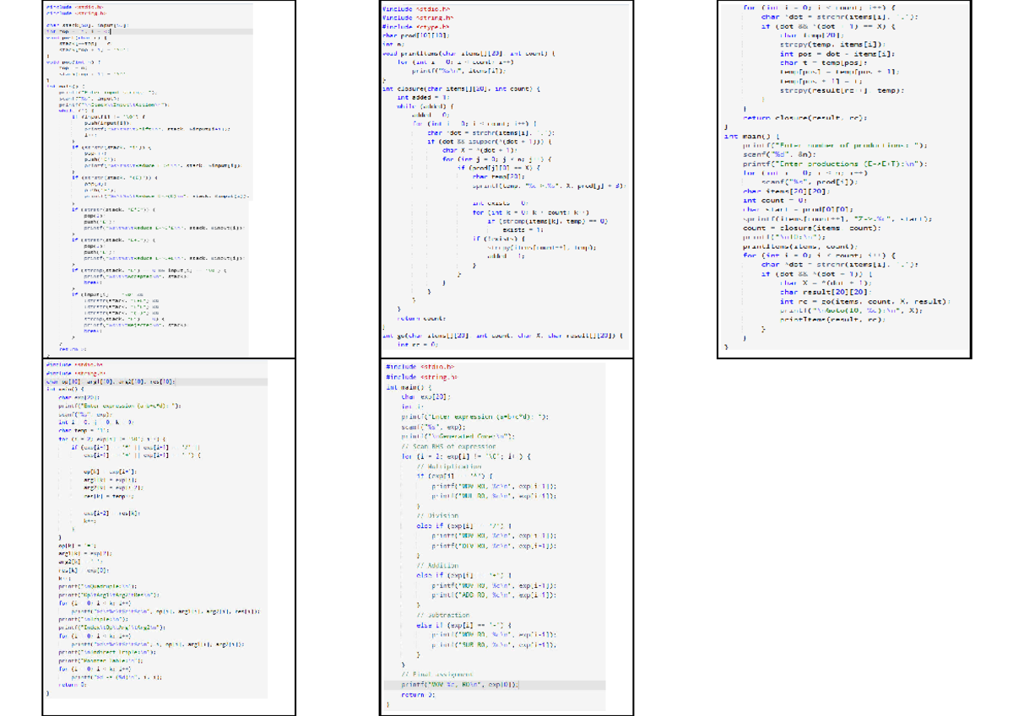
Task: Click the '#include <ctype.h>' line
Action: click(416, 27)
